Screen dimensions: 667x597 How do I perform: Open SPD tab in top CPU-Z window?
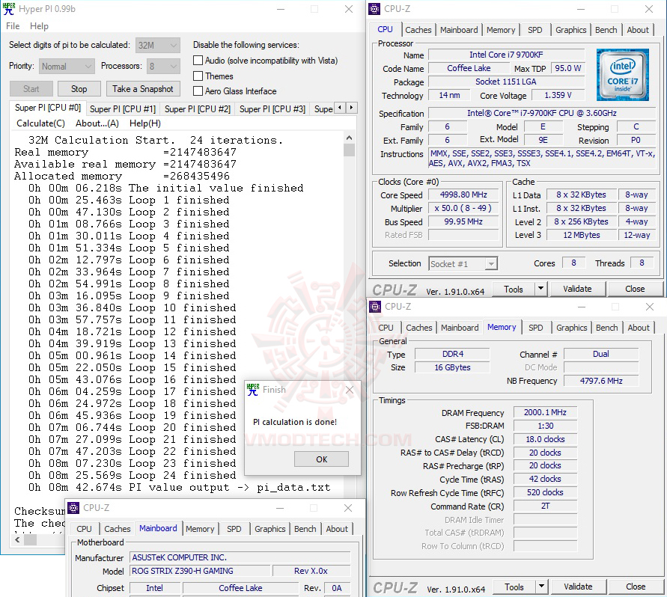tap(535, 30)
